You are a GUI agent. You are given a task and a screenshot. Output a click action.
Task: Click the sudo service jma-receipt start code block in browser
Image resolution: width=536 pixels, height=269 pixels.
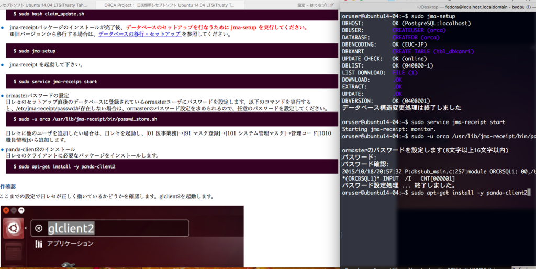coord(172,81)
